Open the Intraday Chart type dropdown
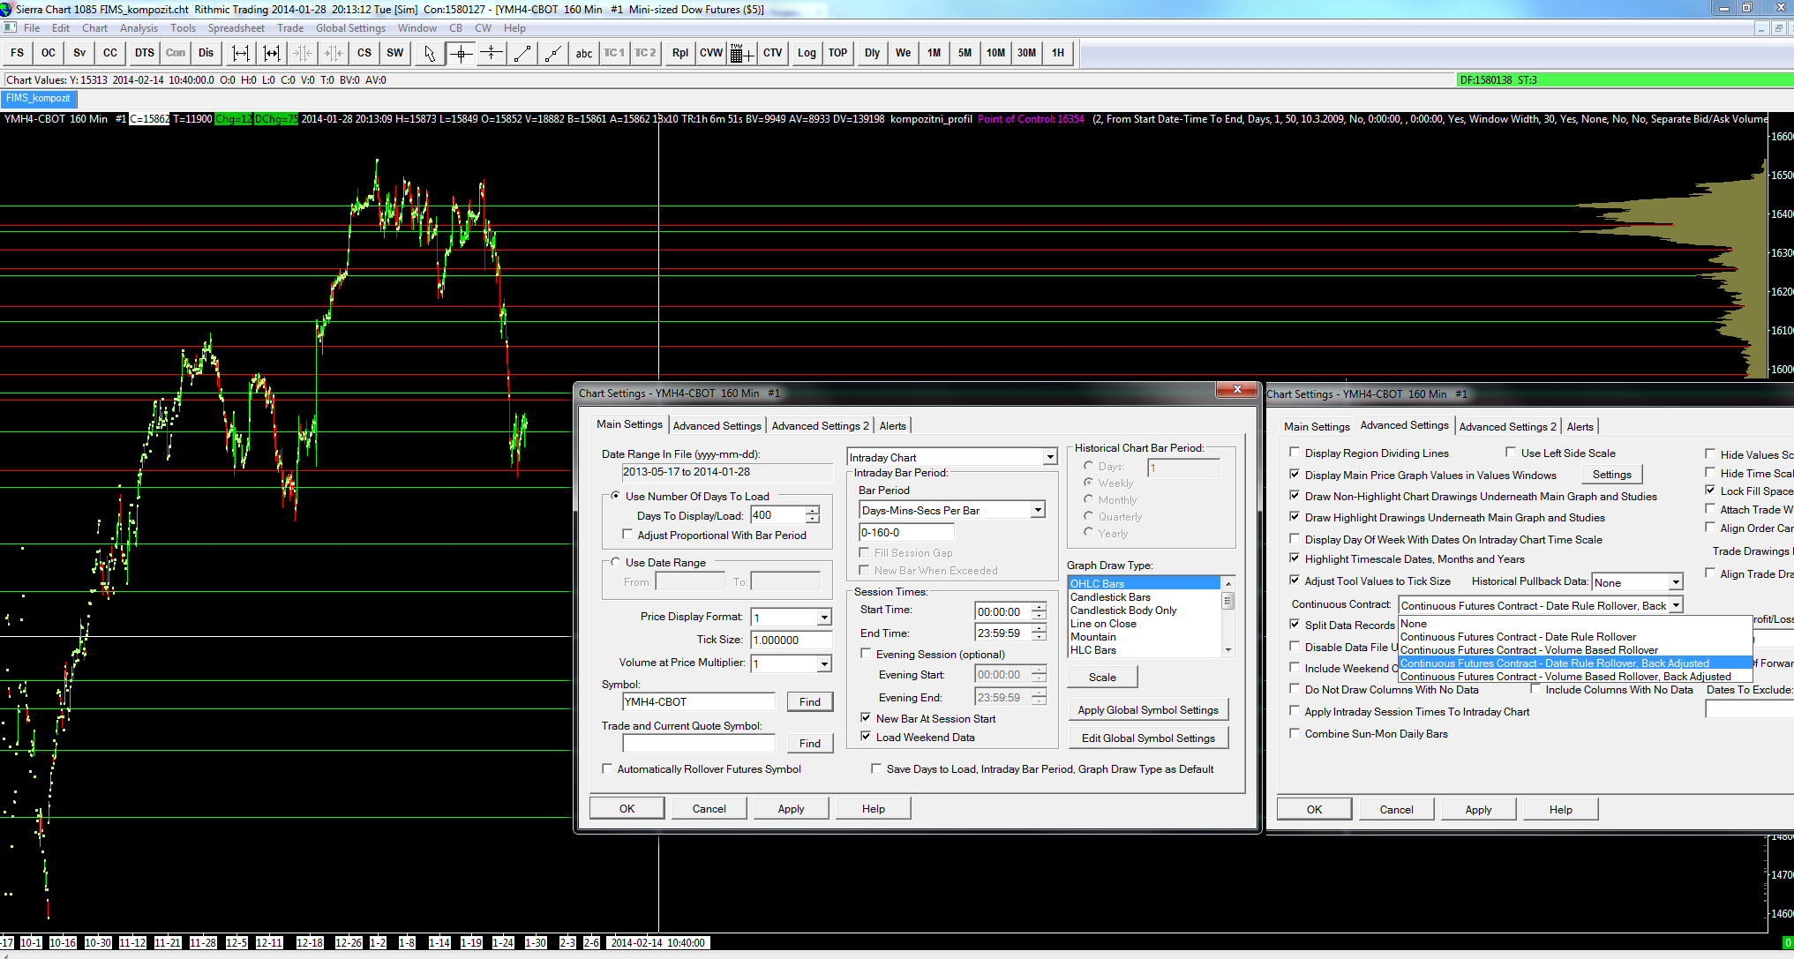The height and width of the screenshot is (959, 1794). 1049,457
